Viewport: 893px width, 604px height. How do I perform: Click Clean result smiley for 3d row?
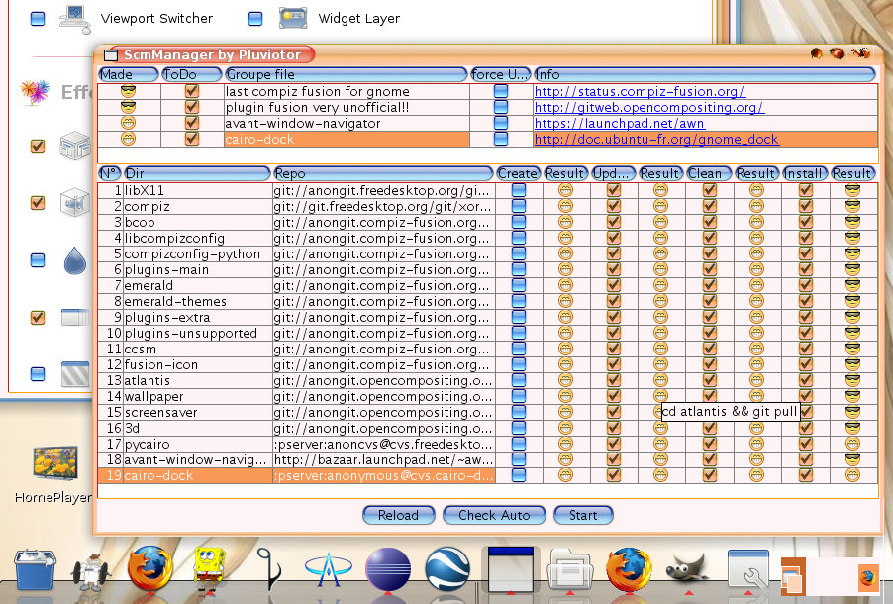point(756,428)
